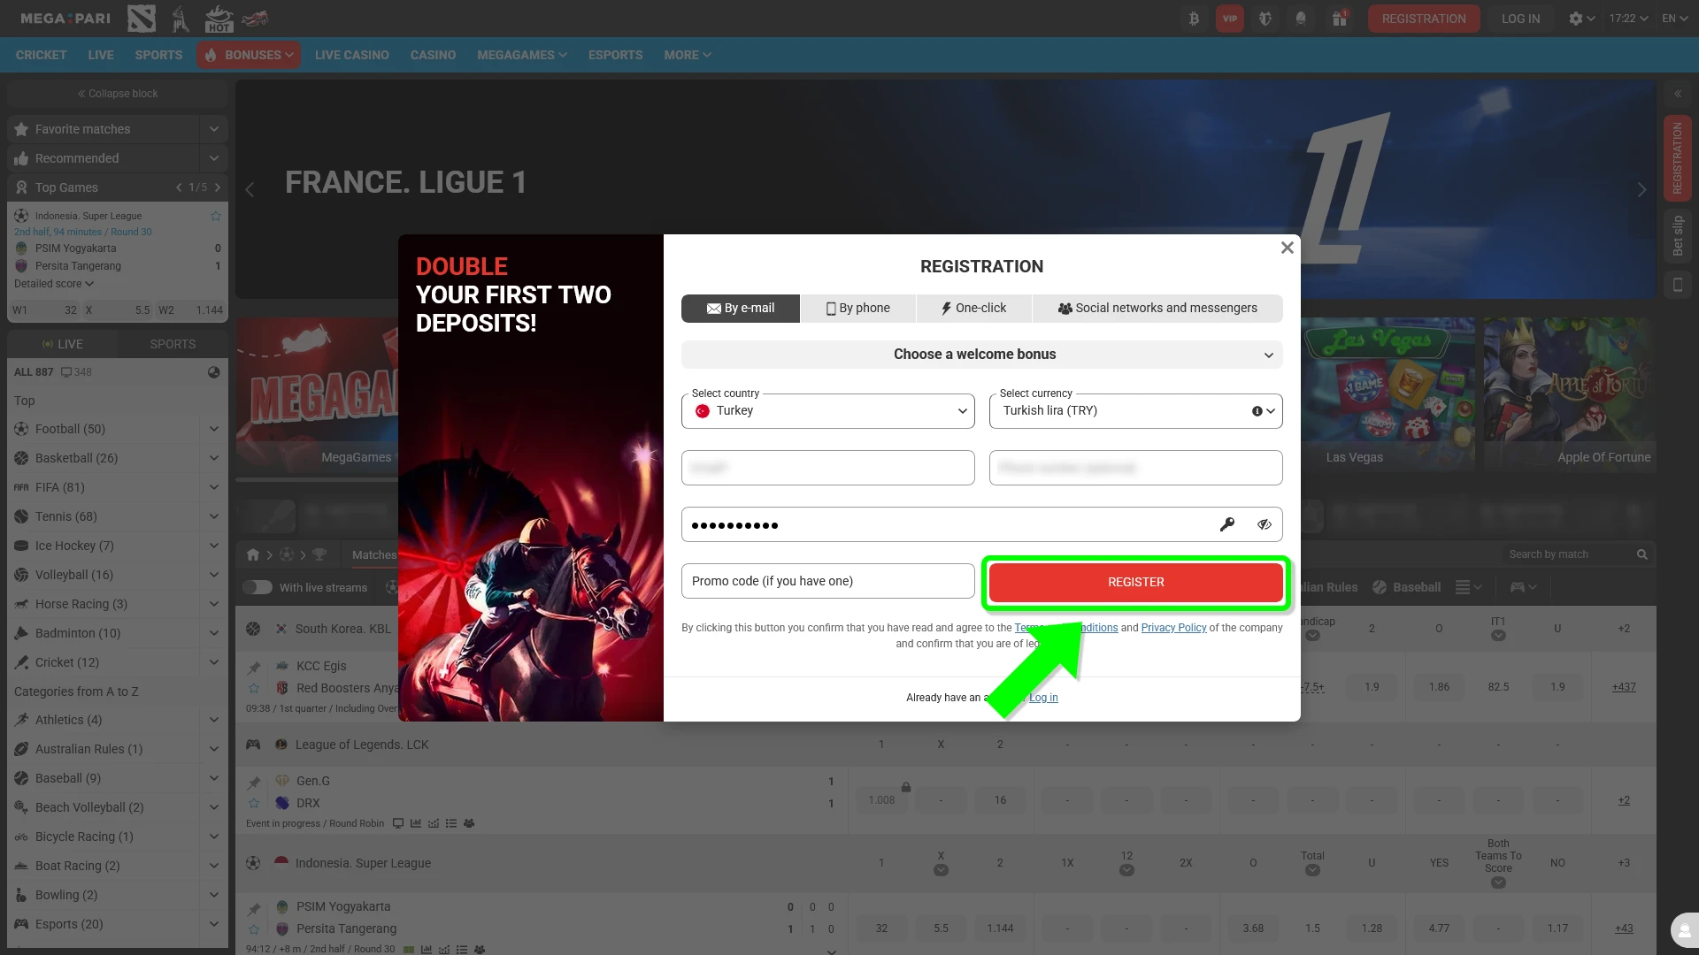Toggle the With live streams switch
The image size is (1699, 955).
[x=258, y=587]
